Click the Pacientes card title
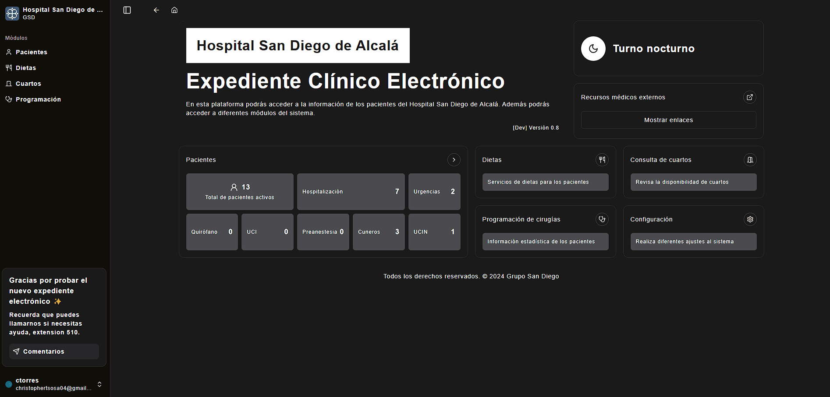Image resolution: width=830 pixels, height=397 pixels. [x=201, y=160]
